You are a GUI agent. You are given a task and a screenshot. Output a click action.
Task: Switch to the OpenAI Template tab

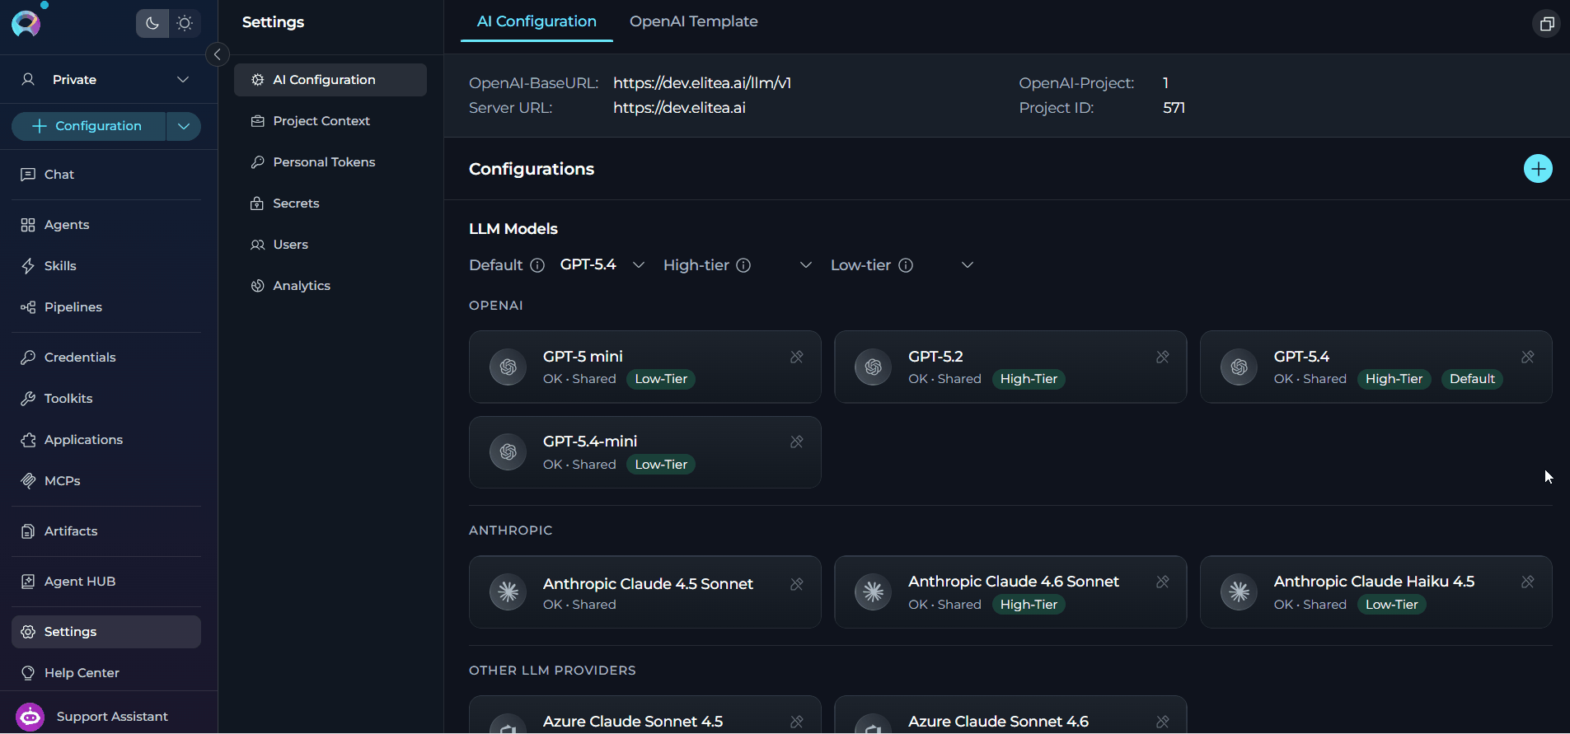694,21
